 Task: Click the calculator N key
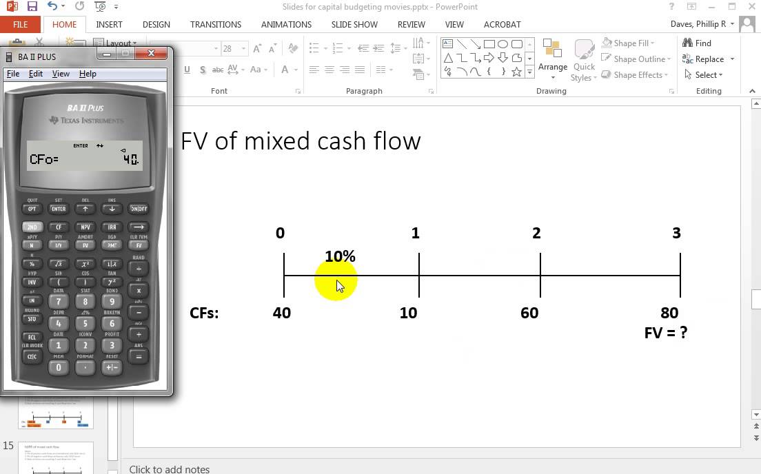click(x=32, y=245)
